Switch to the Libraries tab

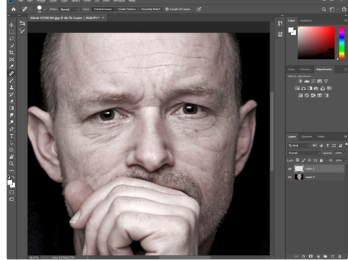[x=305, y=69]
